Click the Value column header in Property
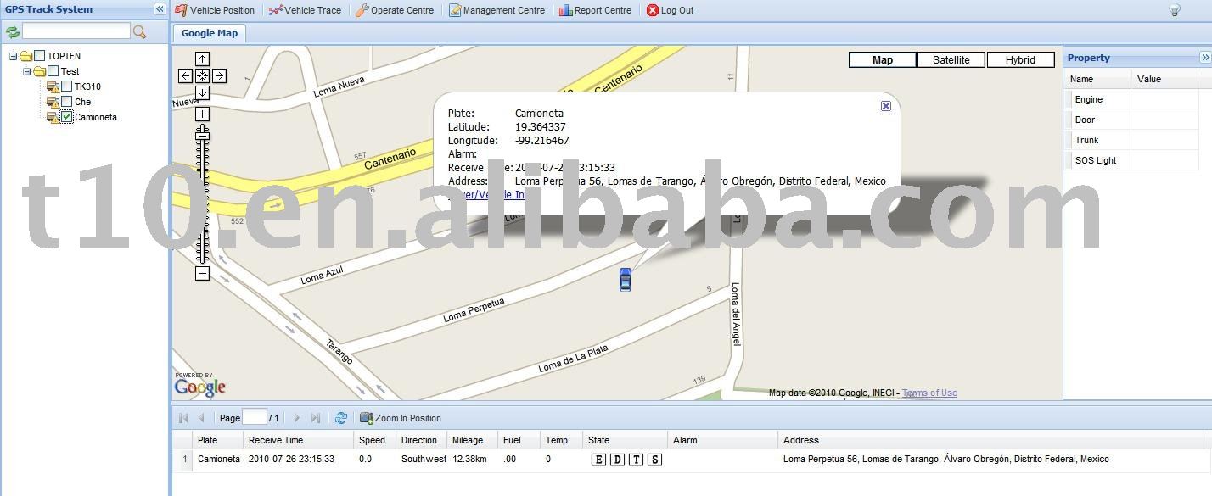 click(x=1164, y=79)
